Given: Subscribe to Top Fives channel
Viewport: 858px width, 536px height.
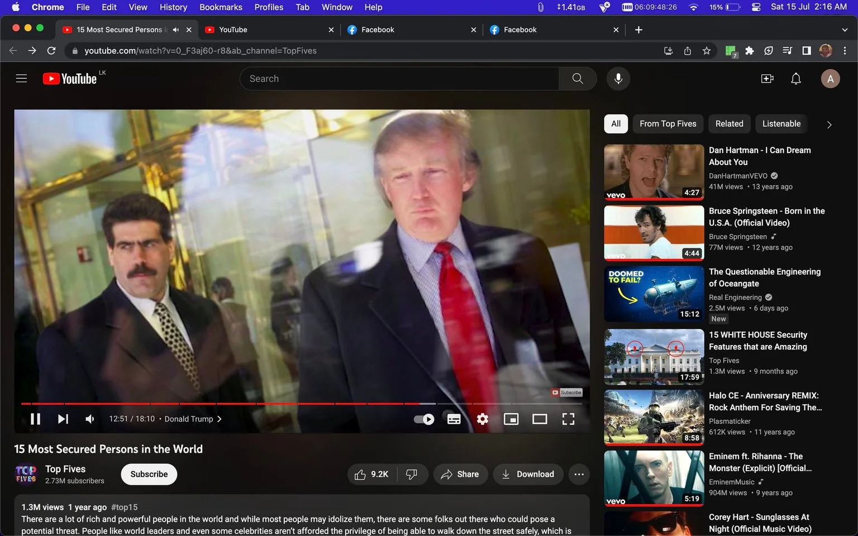Looking at the screenshot, I should click(149, 474).
